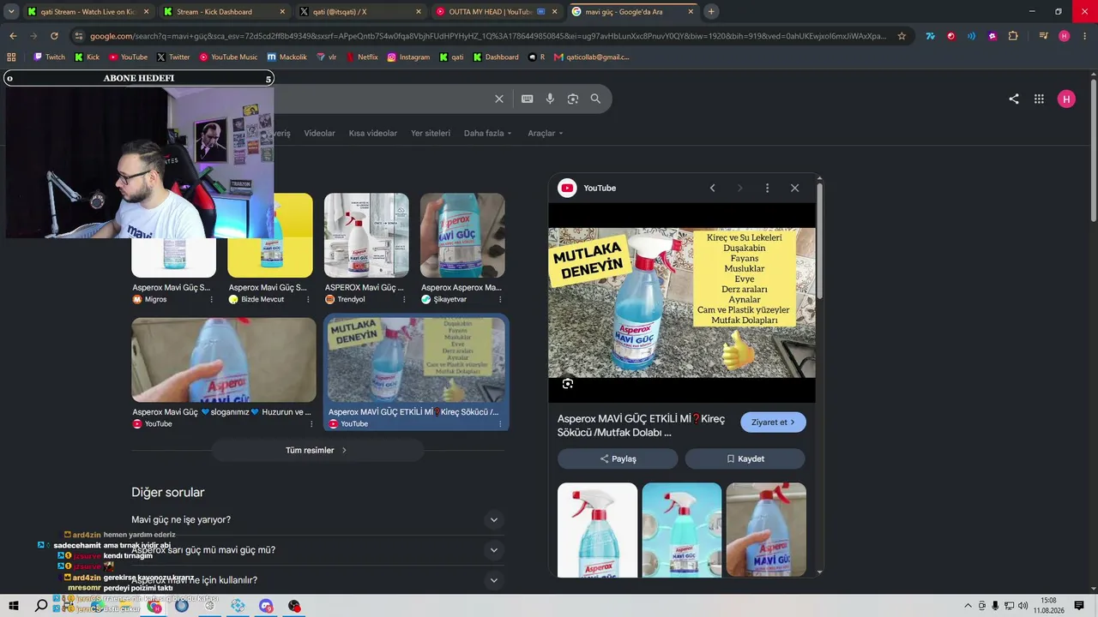Image resolution: width=1098 pixels, height=617 pixels.
Task: Close the YouTube image preview panel
Action: click(794, 188)
